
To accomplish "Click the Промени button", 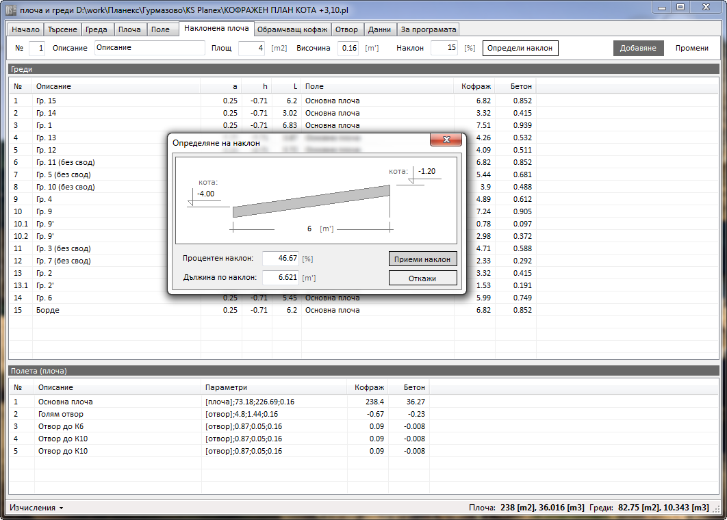I will tap(691, 49).
